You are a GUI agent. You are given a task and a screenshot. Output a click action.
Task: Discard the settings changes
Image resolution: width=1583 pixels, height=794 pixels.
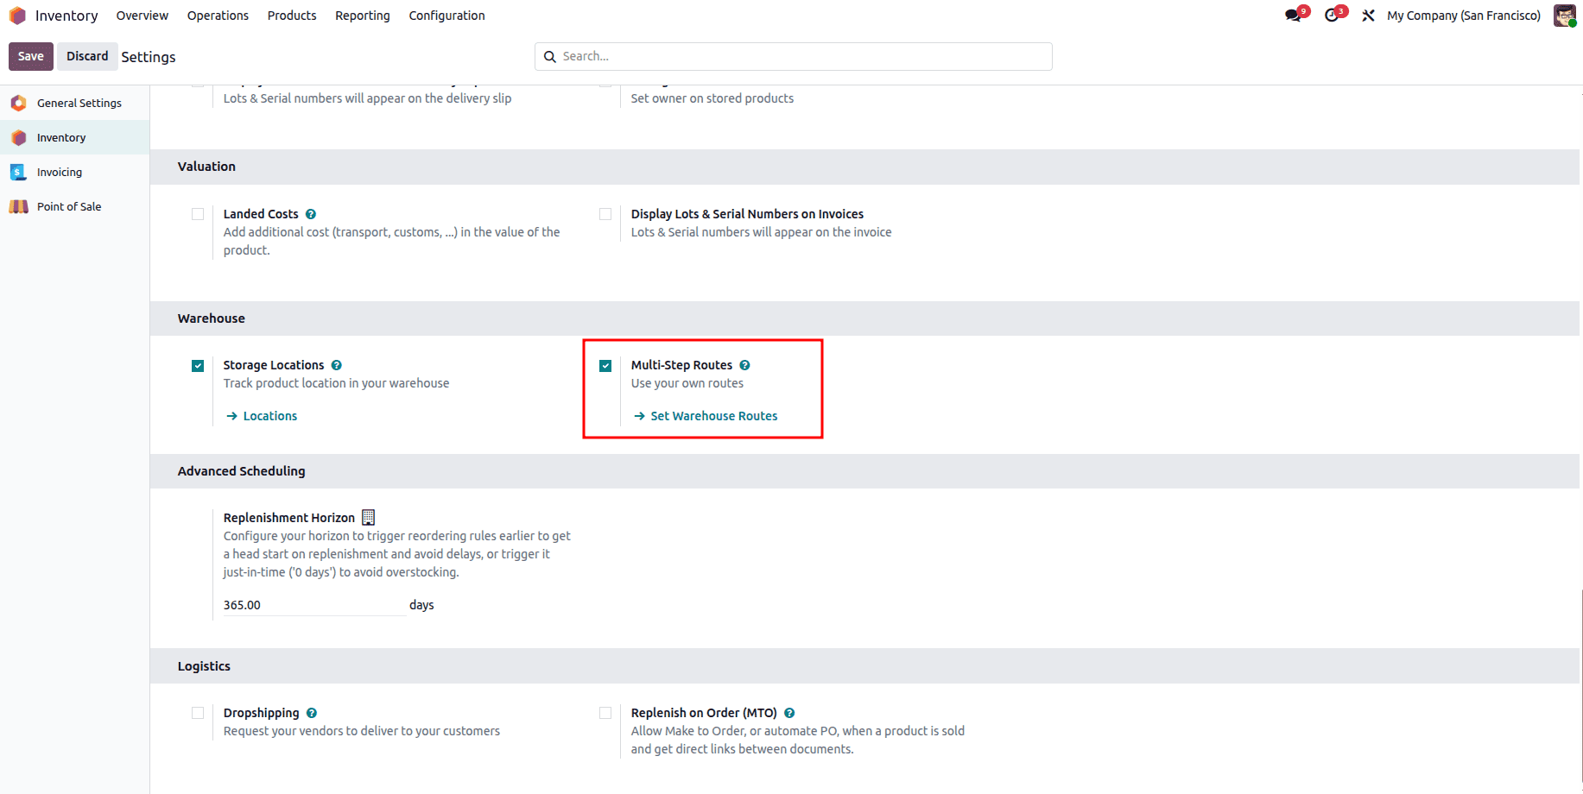click(87, 56)
